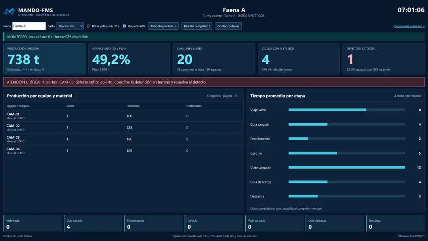The width and height of the screenshot is (428, 241).
Task: Click the t estimadas column header
Action: pos(194,106)
